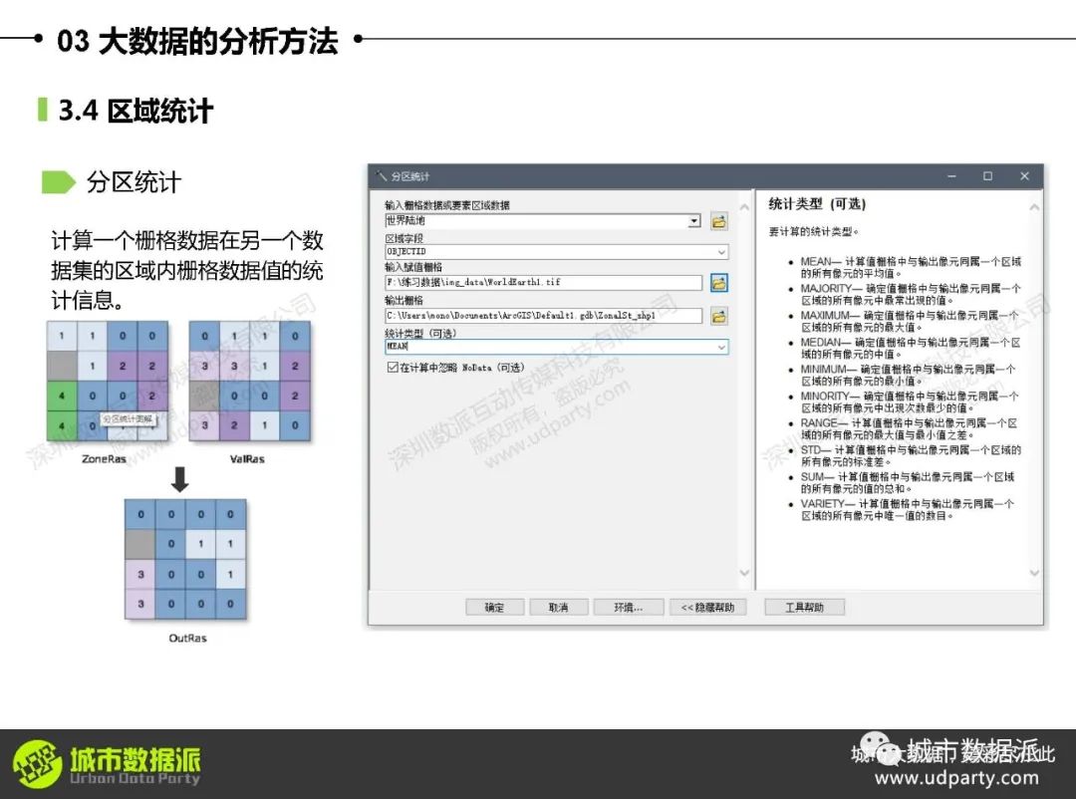Click the VARIETY description in help pane
Viewport: 1076px width, 799px height.
point(908,509)
